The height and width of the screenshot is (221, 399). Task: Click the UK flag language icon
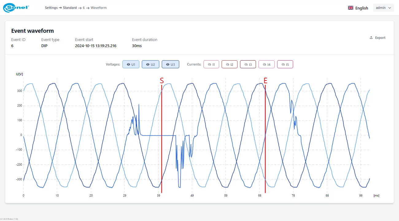[351, 8]
